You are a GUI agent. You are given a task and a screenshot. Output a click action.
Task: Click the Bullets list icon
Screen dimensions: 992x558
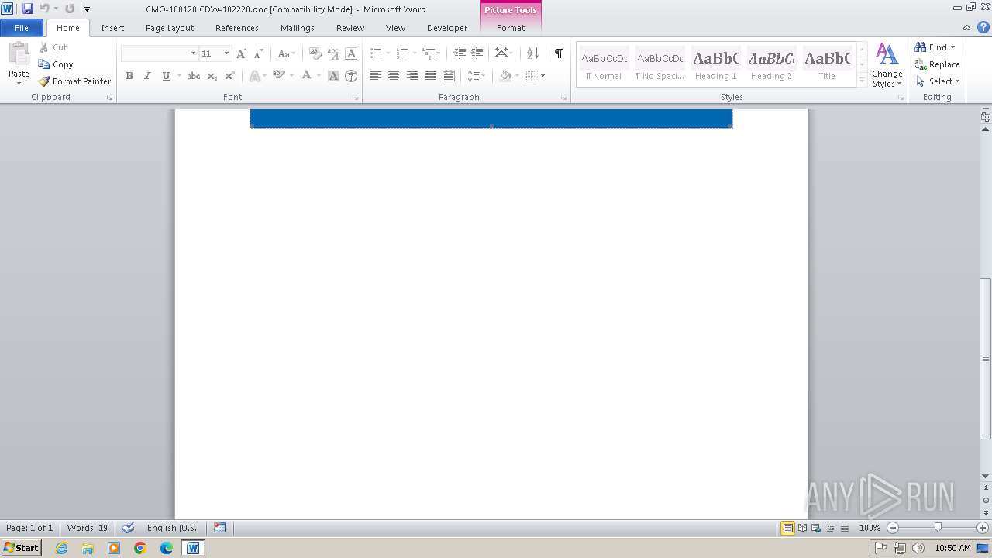pos(375,53)
